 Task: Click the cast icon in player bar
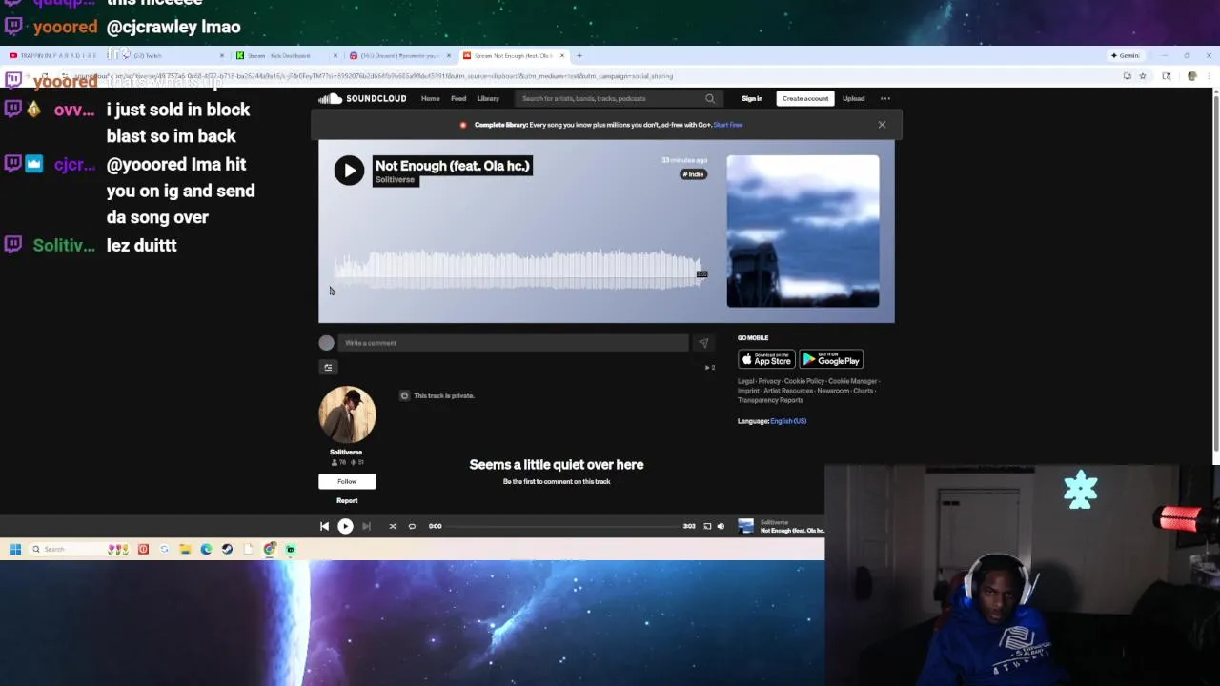(707, 526)
